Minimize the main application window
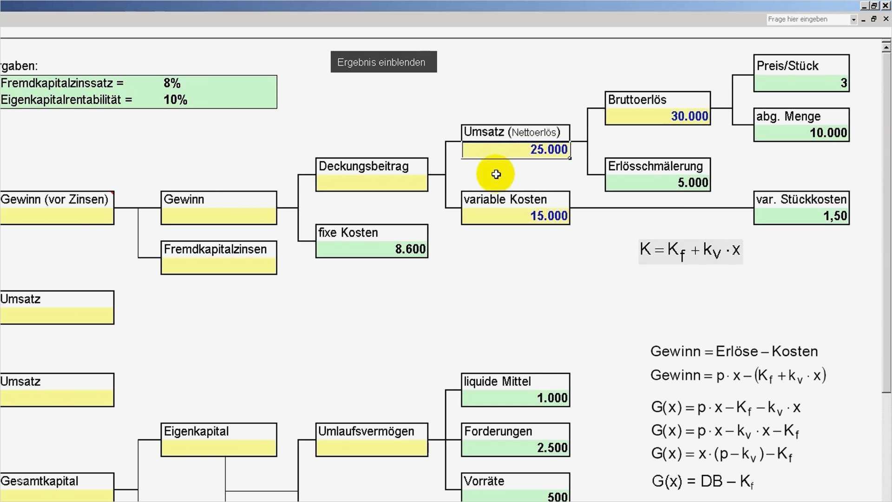Image resolution: width=892 pixels, height=502 pixels. tap(864, 6)
